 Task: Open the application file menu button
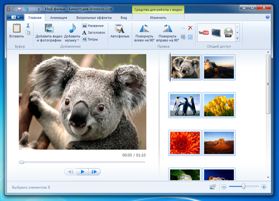click(x=16, y=17)
